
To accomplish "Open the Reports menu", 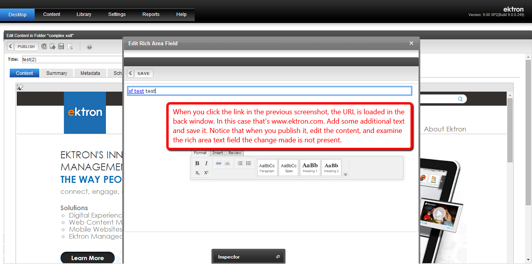I will tap(151, 14).
